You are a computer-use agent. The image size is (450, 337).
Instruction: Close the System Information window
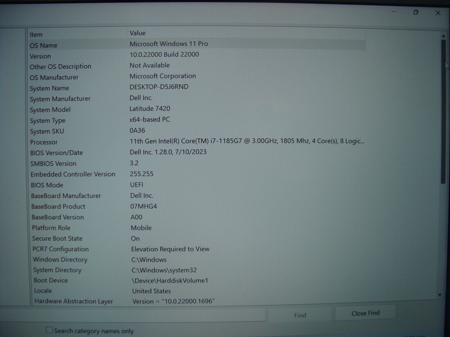(x=438, y=13)
